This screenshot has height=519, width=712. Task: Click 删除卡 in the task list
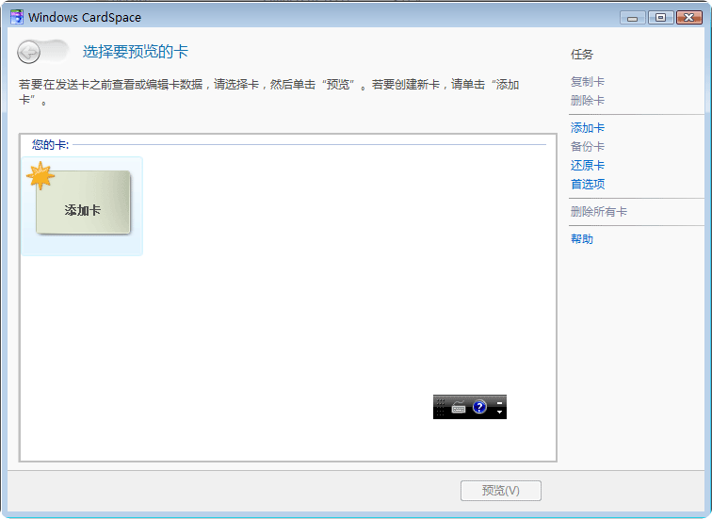click(x=588, y=101)
